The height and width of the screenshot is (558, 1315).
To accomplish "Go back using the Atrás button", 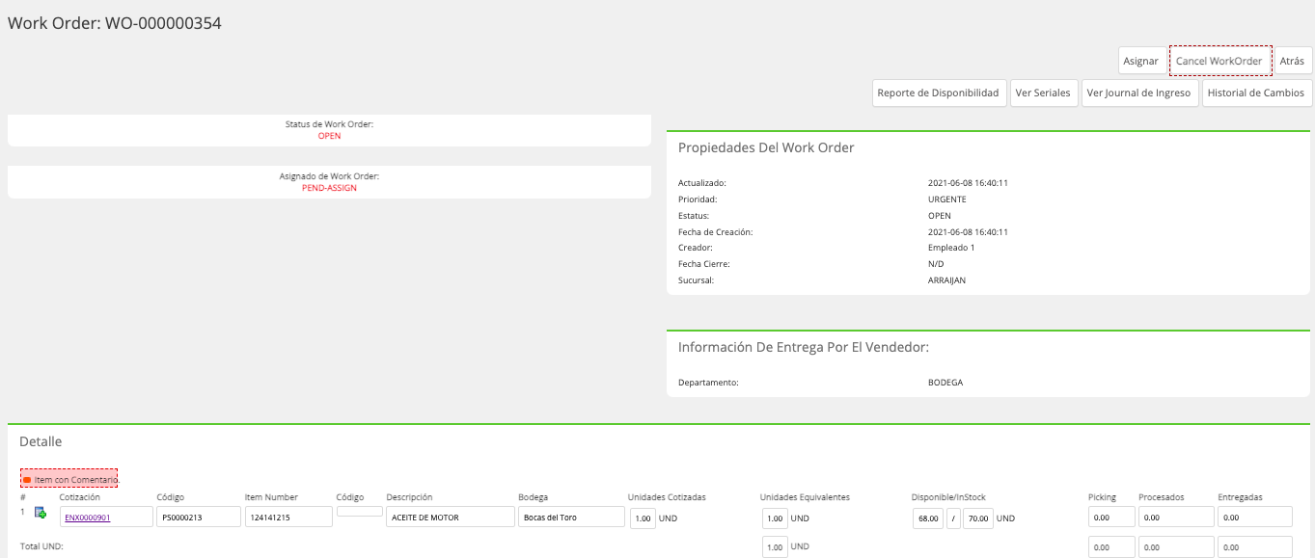I will coord(1292,61).
